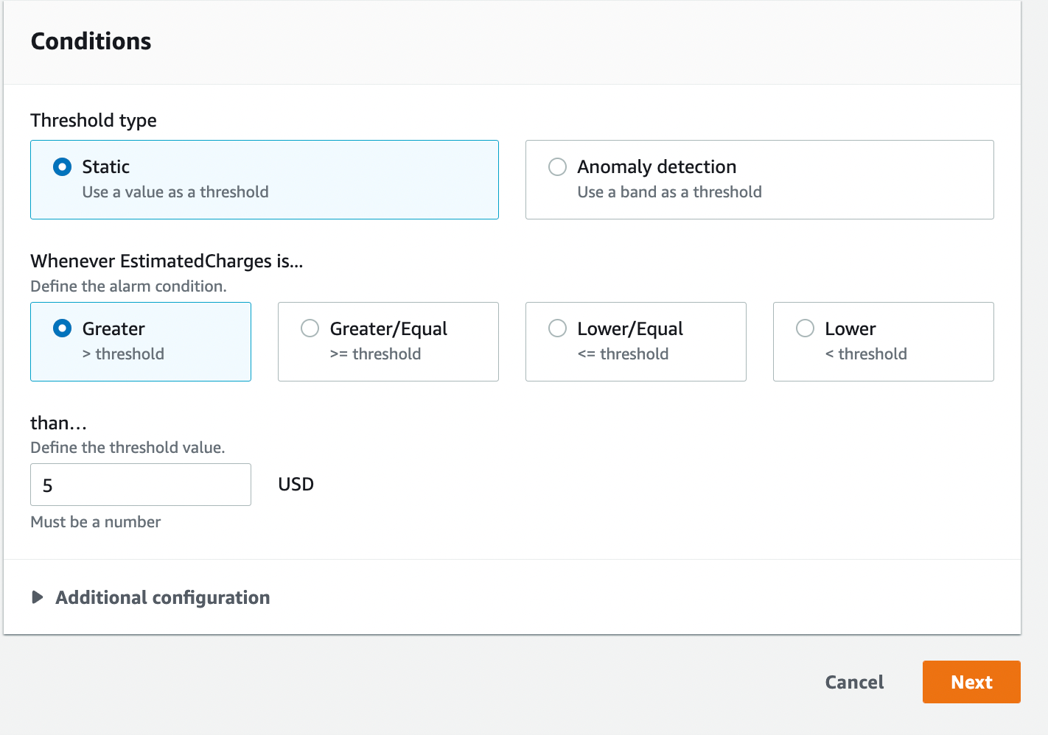Click the '>= threshold' option text
Screen dimensions: 1048x735
(375, 354)
